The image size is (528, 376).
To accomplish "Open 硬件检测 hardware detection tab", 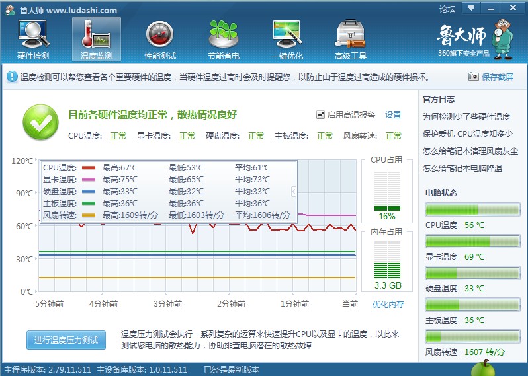I will [33, 40].
